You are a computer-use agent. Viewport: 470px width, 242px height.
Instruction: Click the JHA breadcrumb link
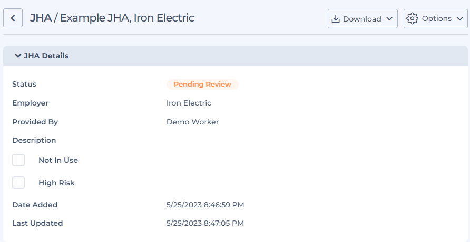coord(41,18)
